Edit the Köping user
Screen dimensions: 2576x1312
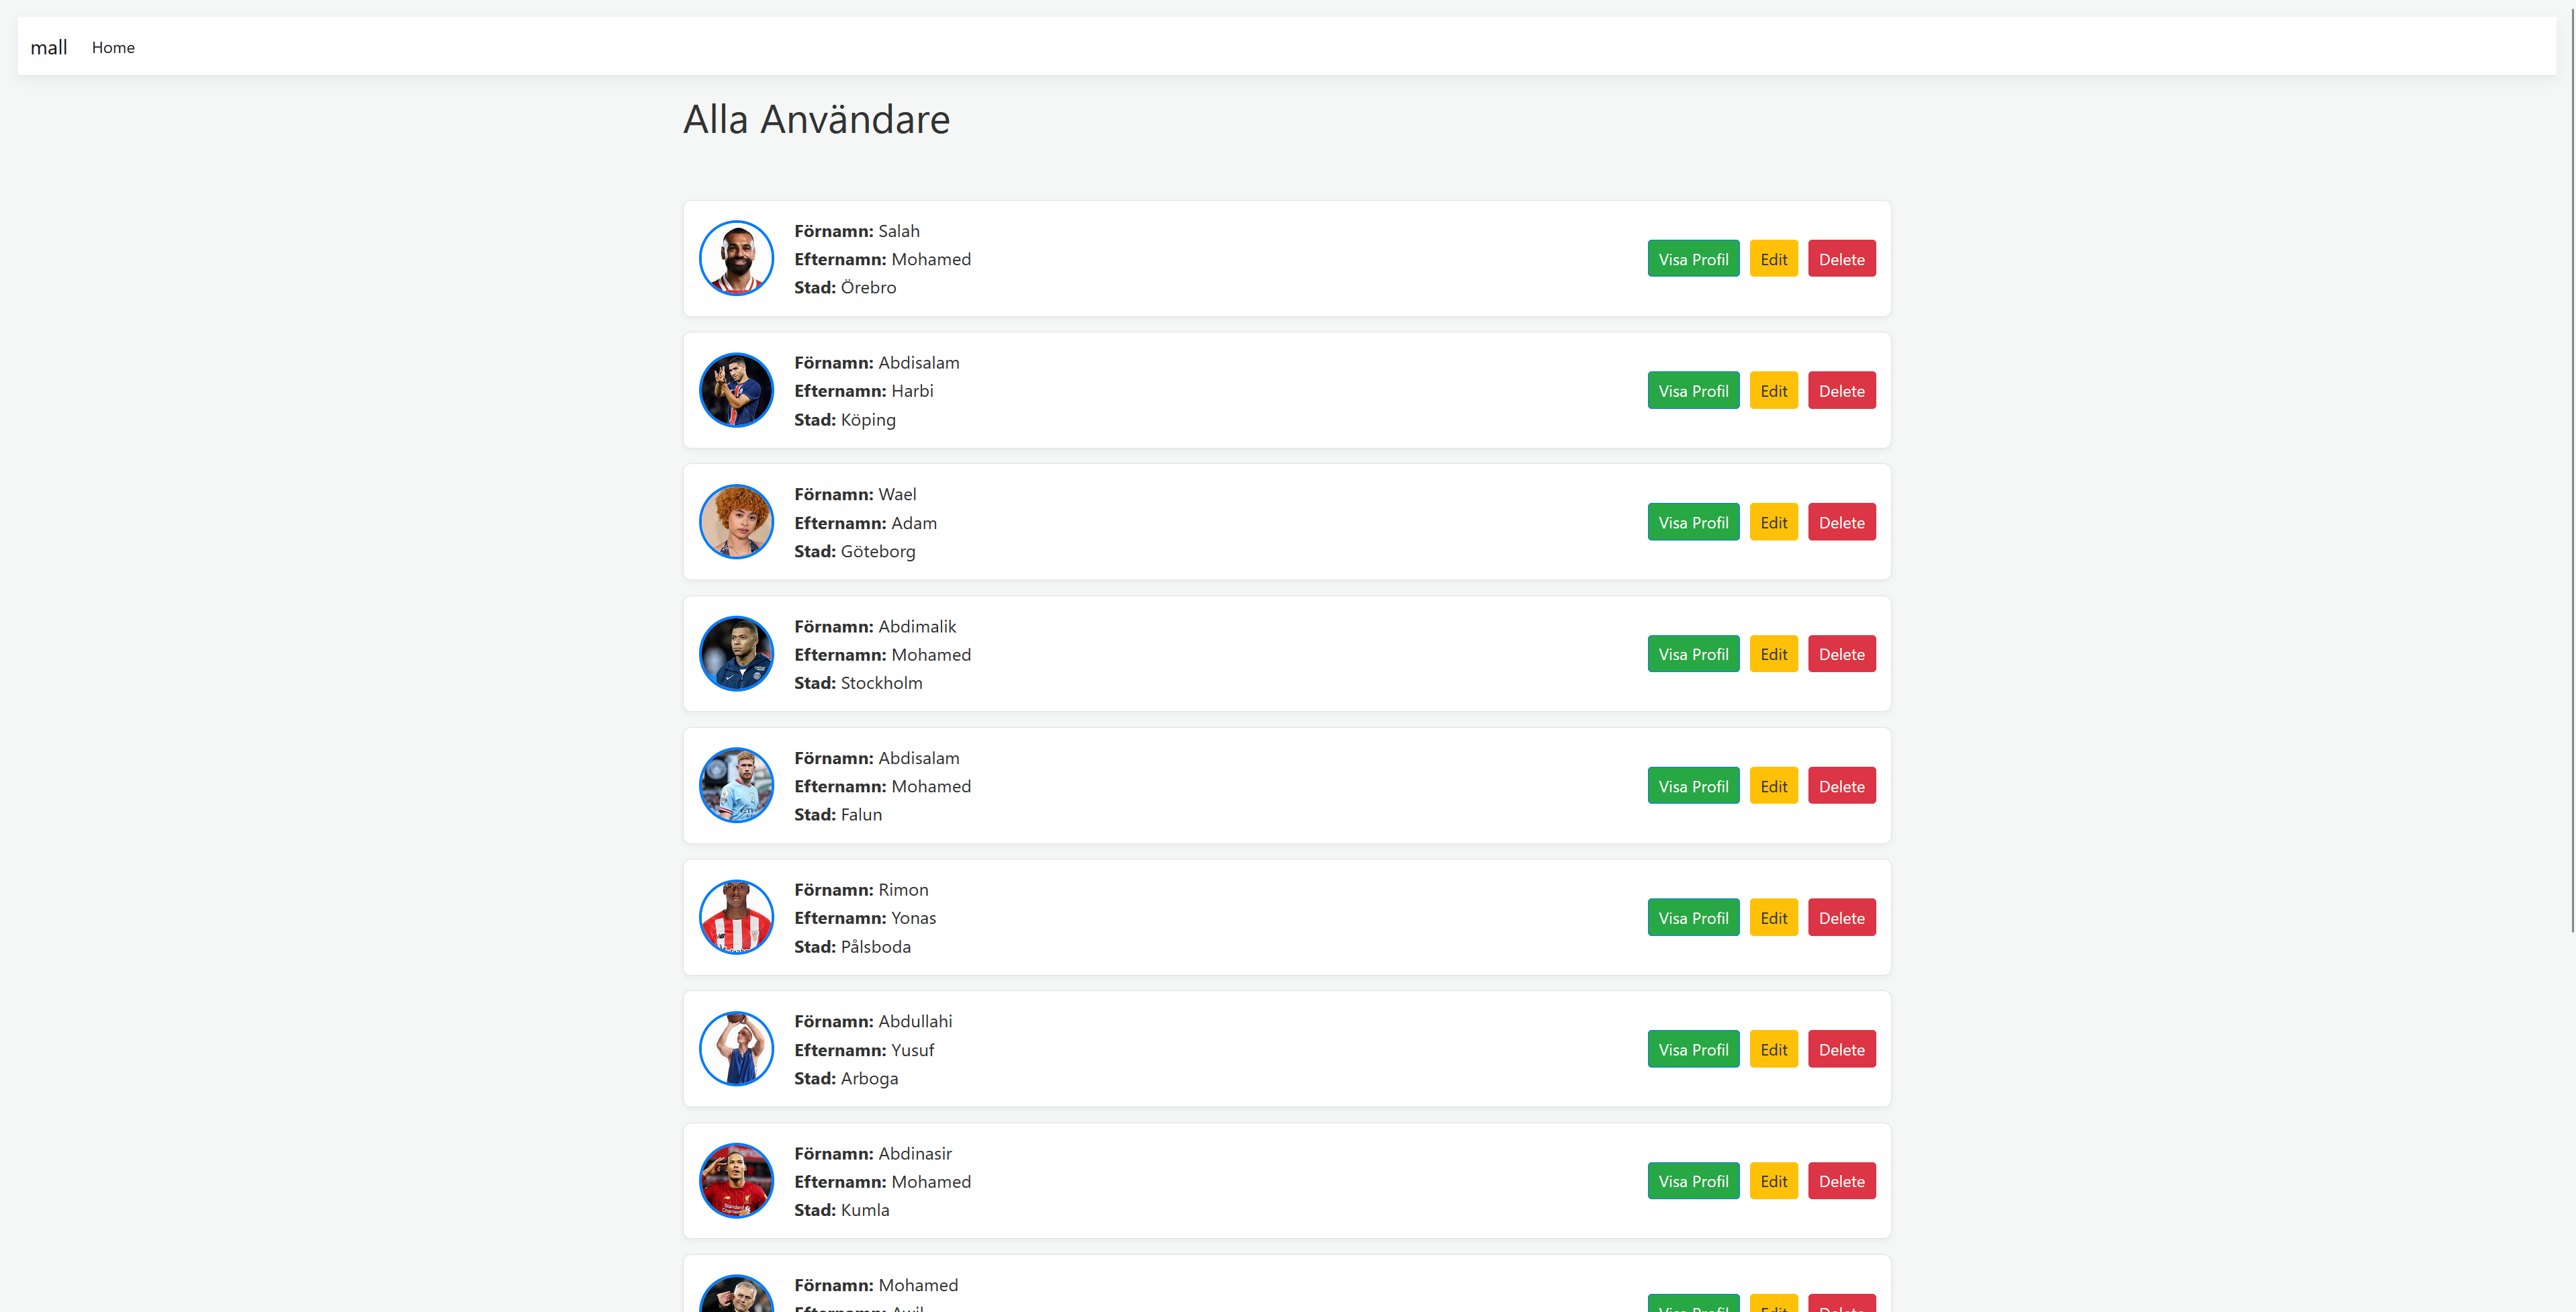pos(1773,391)
